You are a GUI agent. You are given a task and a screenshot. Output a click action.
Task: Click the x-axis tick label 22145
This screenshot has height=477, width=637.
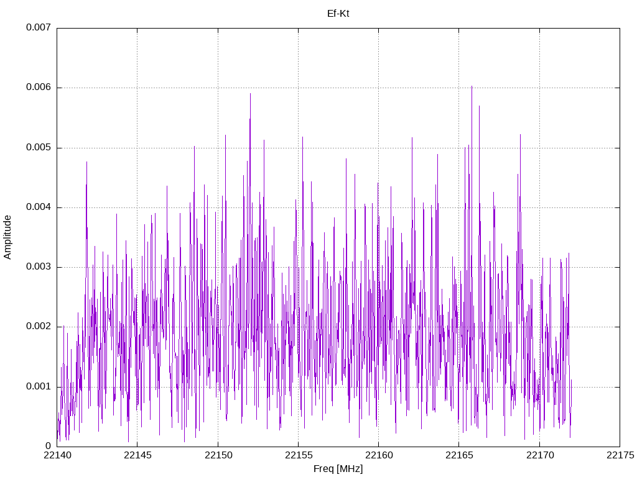point(137,455)
